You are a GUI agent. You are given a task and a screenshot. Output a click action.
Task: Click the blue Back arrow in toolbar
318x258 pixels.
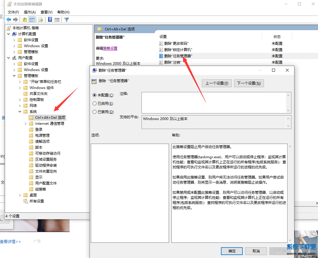click(x=9, y=20)
